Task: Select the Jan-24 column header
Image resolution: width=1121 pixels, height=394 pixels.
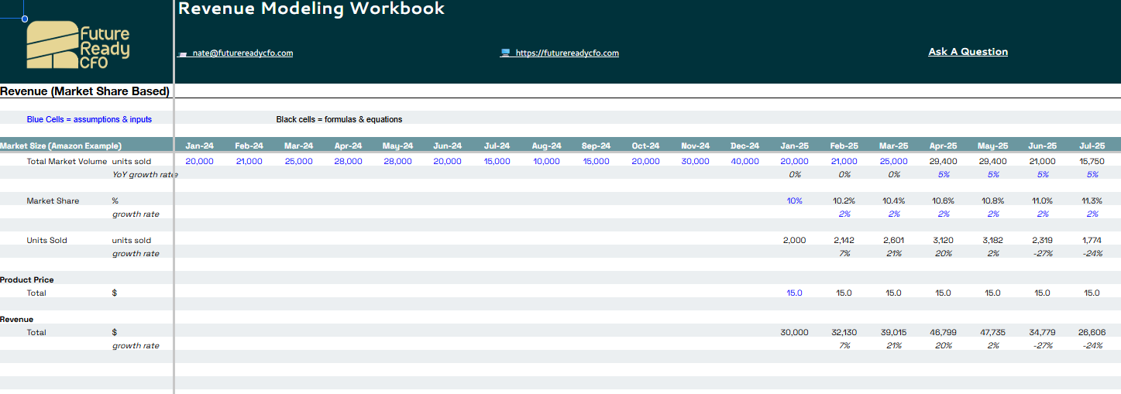Action: click(x=200, y=146)
